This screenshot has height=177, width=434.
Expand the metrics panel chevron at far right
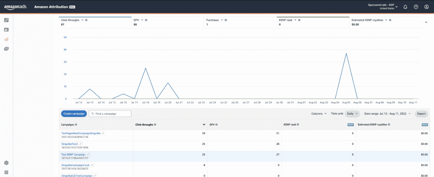(426, 22)
